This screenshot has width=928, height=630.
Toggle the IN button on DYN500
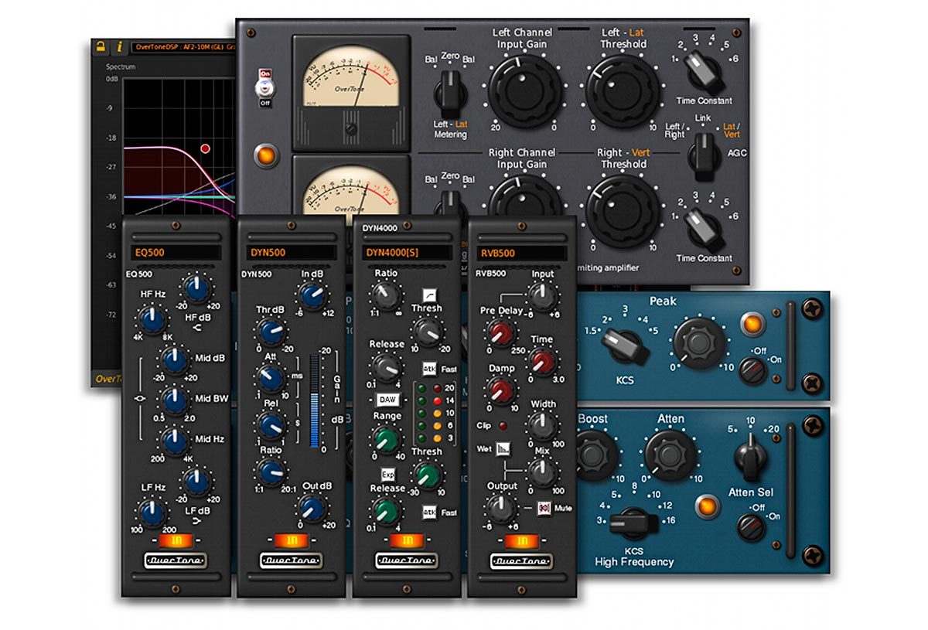(x=291, y=540)
